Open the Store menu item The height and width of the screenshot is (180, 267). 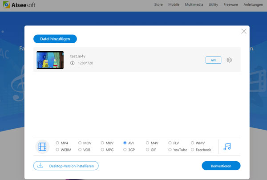(x=158, y=4)
